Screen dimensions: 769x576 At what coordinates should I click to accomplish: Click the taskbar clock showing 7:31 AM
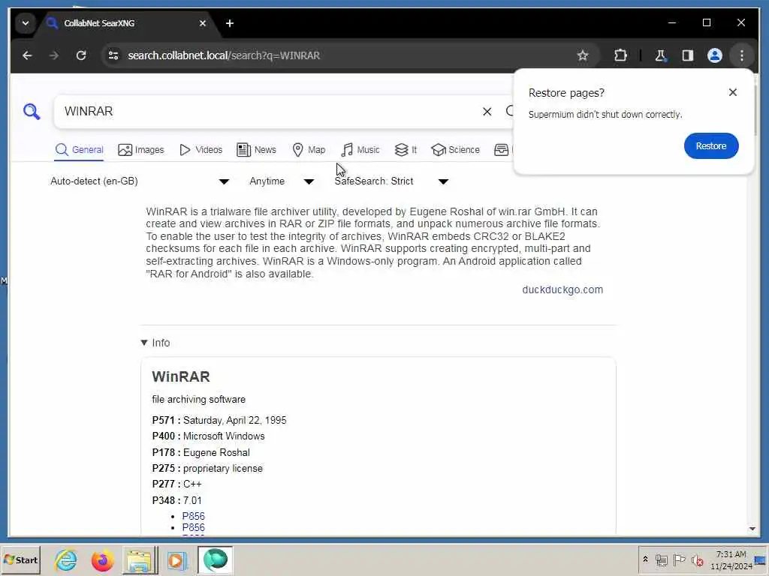(731, 559)
